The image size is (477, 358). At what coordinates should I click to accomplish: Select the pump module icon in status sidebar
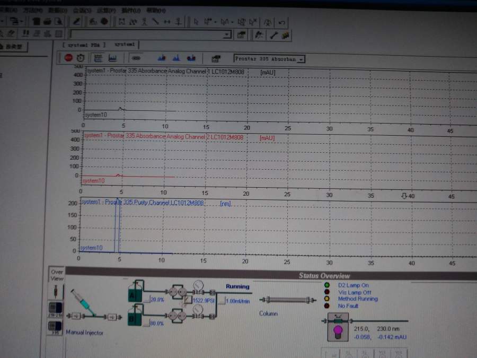[55, 309]
